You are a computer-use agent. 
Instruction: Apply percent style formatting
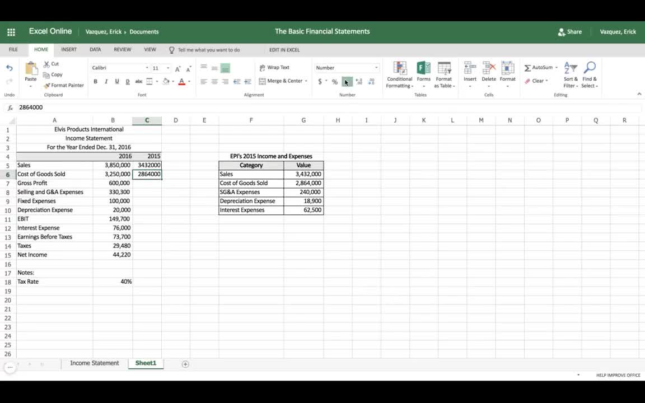point(334,81)
